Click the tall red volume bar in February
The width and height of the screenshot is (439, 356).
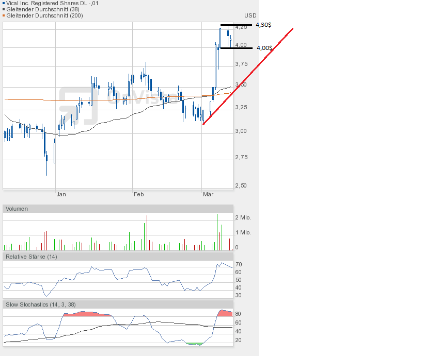point(147,232)
